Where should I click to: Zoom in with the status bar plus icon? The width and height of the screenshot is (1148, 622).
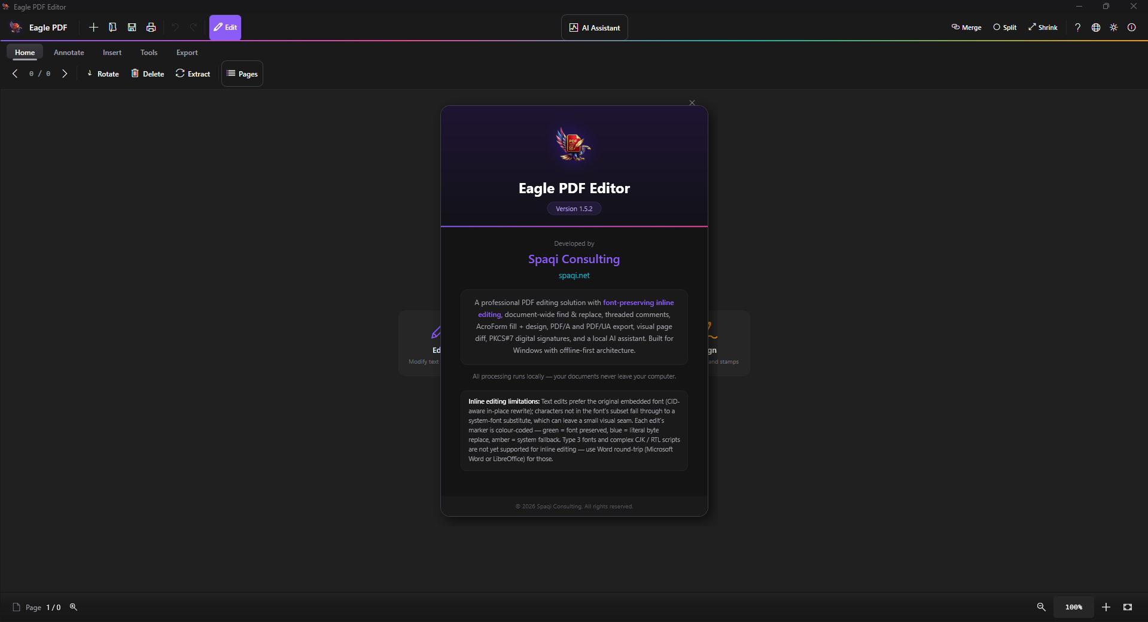(x=1106, y=607)
